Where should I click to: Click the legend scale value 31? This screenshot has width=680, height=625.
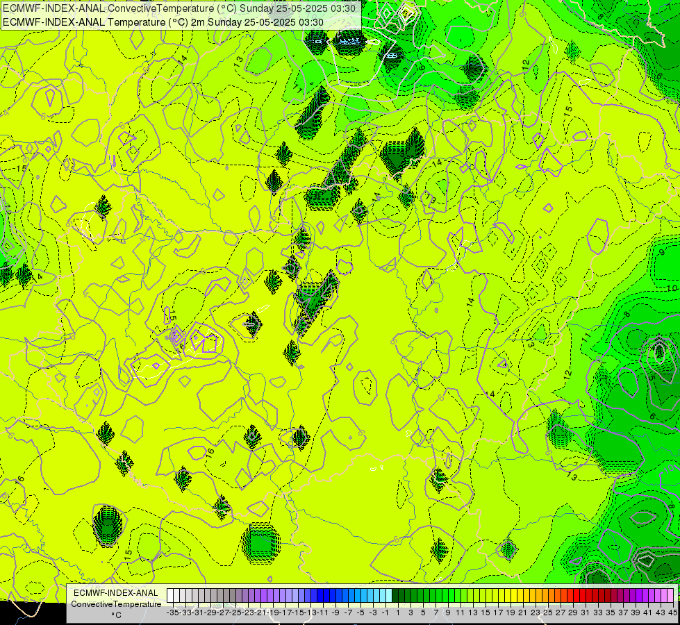point(586,612)
